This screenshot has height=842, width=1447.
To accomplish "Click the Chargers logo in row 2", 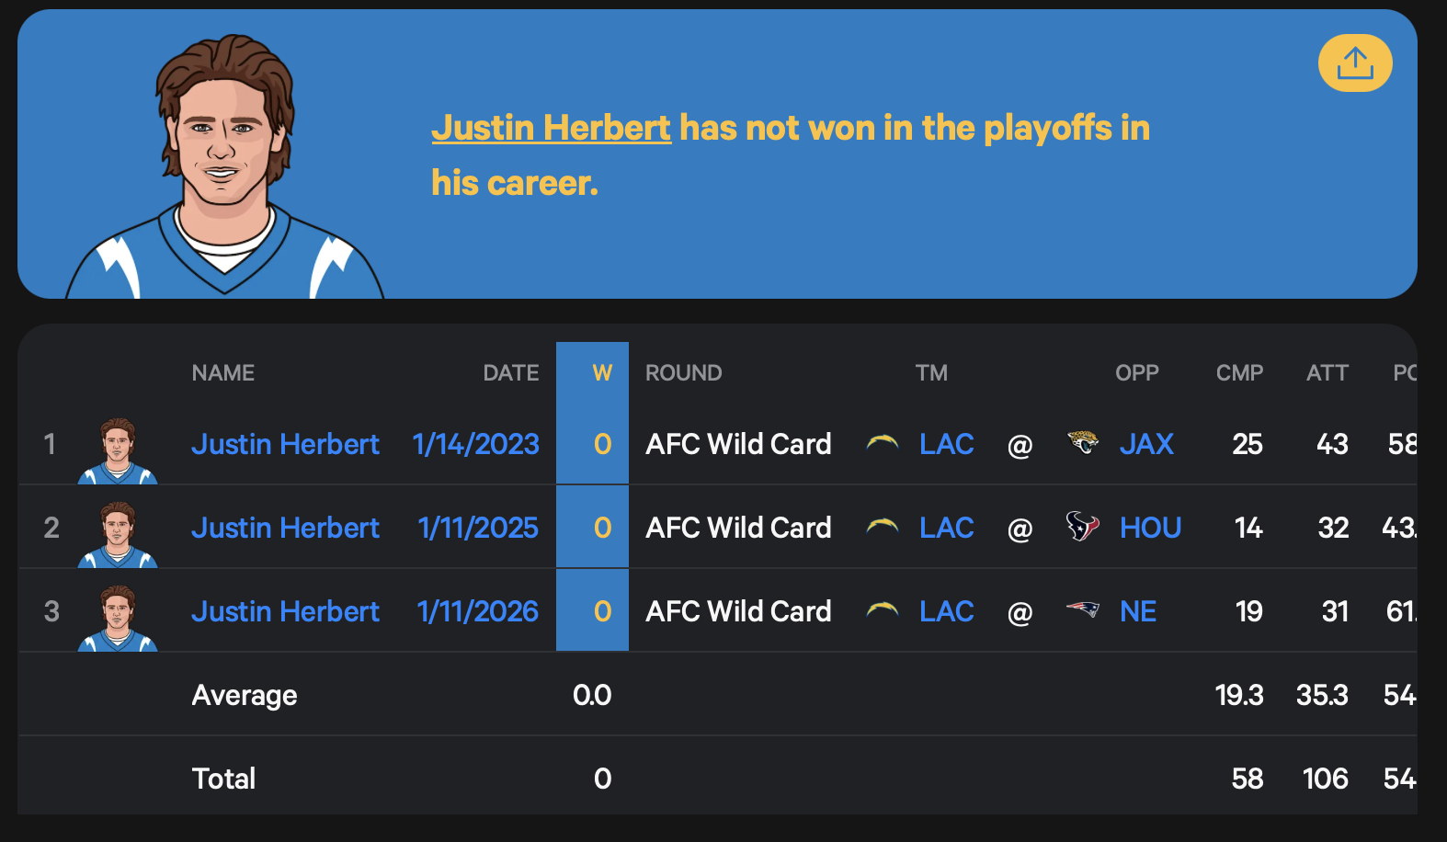I will click(x=883, y=527).
